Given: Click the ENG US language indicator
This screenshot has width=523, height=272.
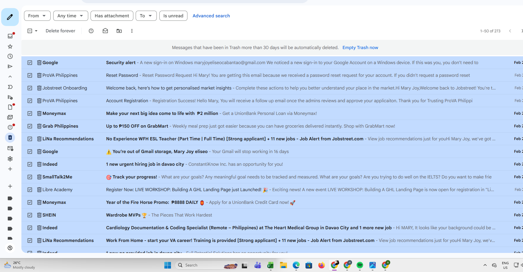Looking at the screenshot, I should (505, 265).
